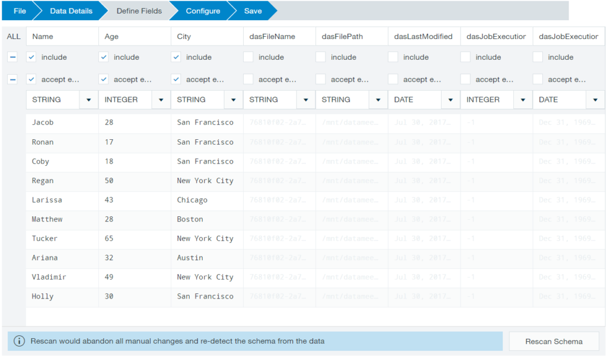Expand the INTEGER dropdown for dasJobExecution
Image resolution: width=607 pixels, height=359 pixels.
click(x=522, y=100)
